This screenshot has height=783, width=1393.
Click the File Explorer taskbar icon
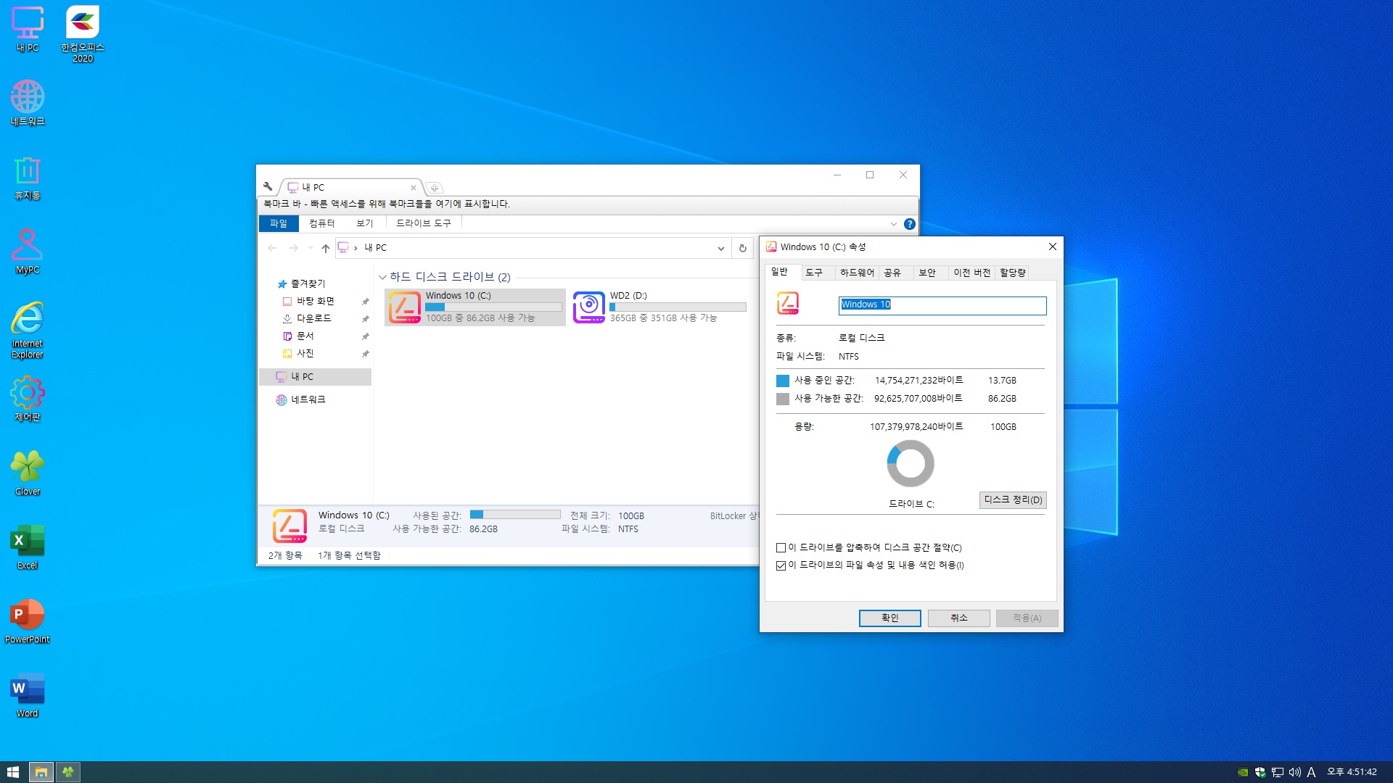click(41, 772)
